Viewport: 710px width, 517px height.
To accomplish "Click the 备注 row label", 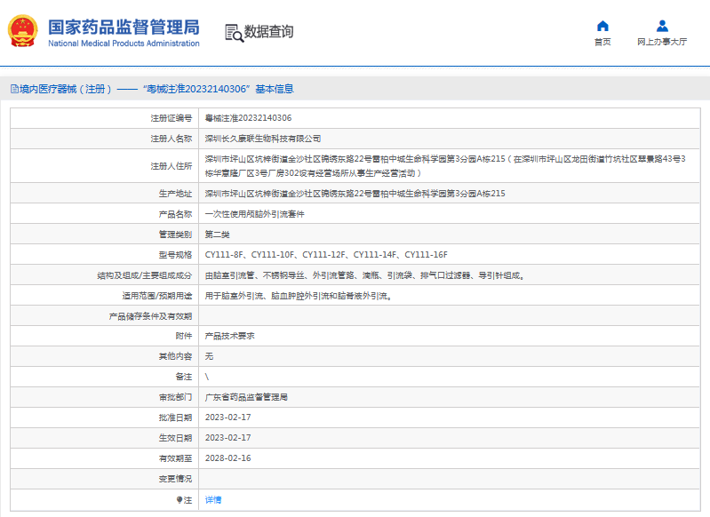I will tap(184, 377).
